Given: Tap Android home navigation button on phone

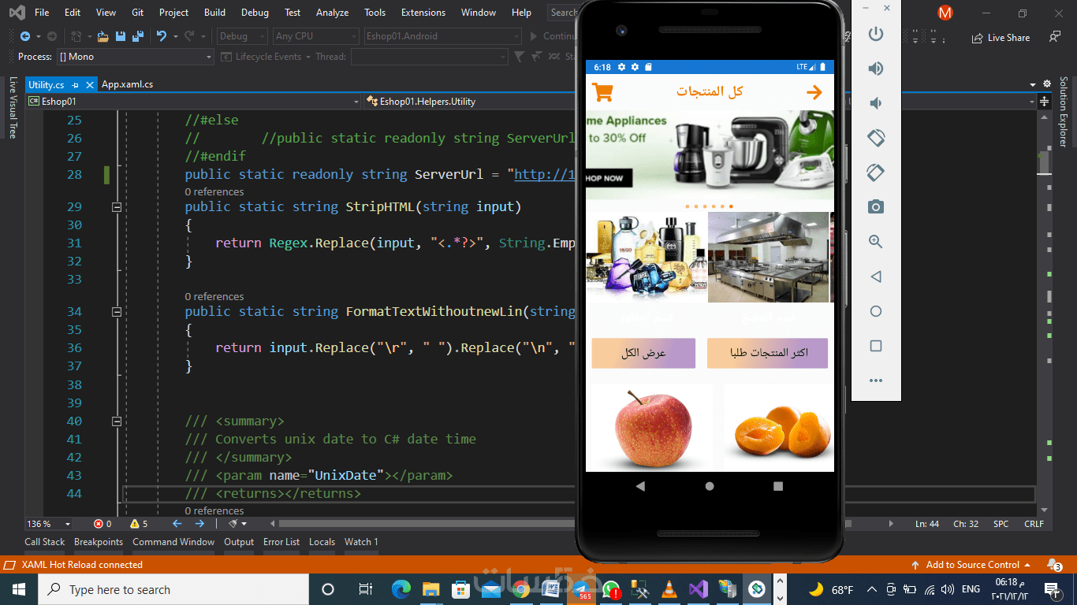Looking at the screenshot, I should click(710, 486).
